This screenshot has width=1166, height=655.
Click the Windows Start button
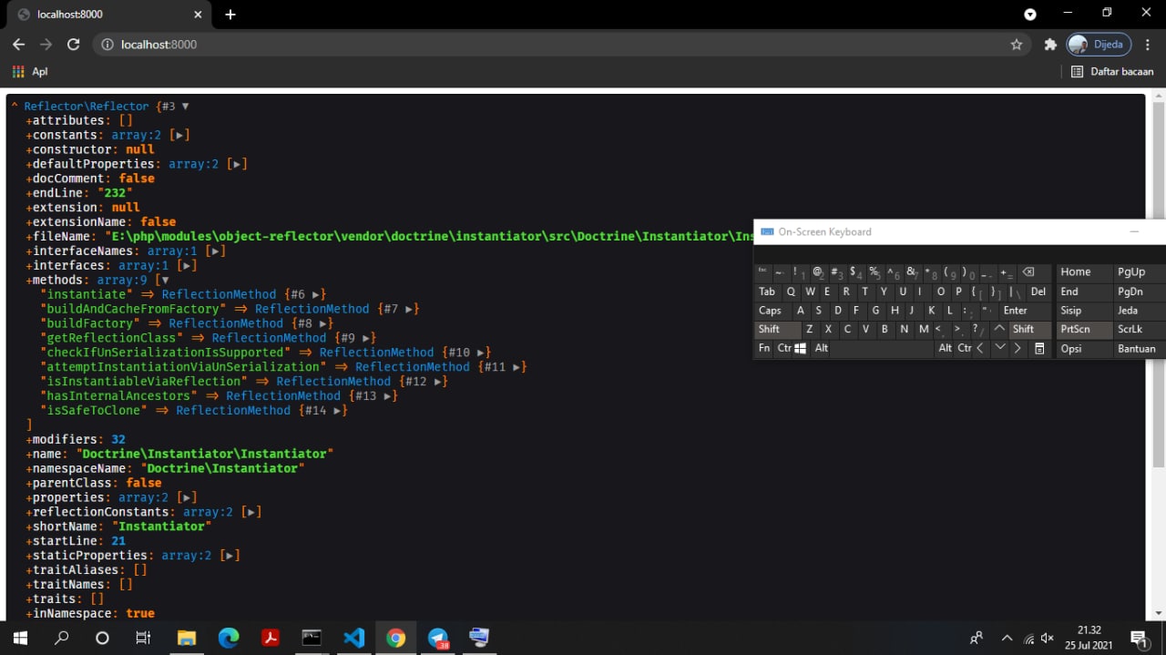coord(19,638)
